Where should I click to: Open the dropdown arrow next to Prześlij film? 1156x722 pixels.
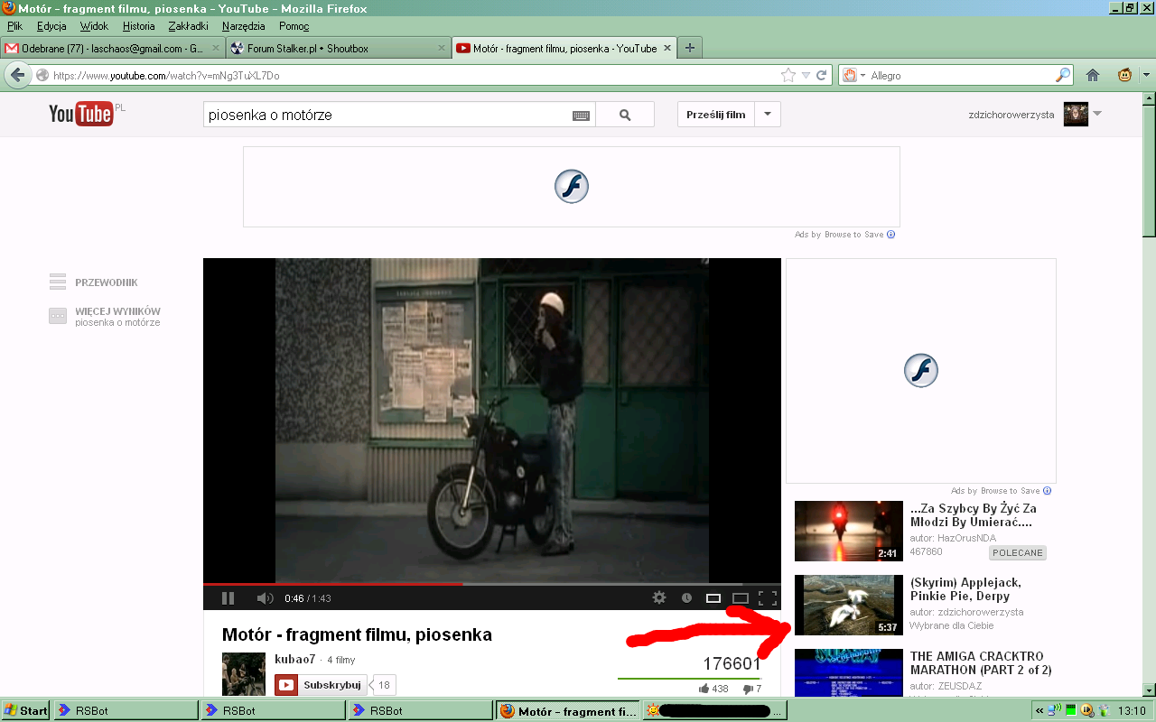click(x=768, y=115)
